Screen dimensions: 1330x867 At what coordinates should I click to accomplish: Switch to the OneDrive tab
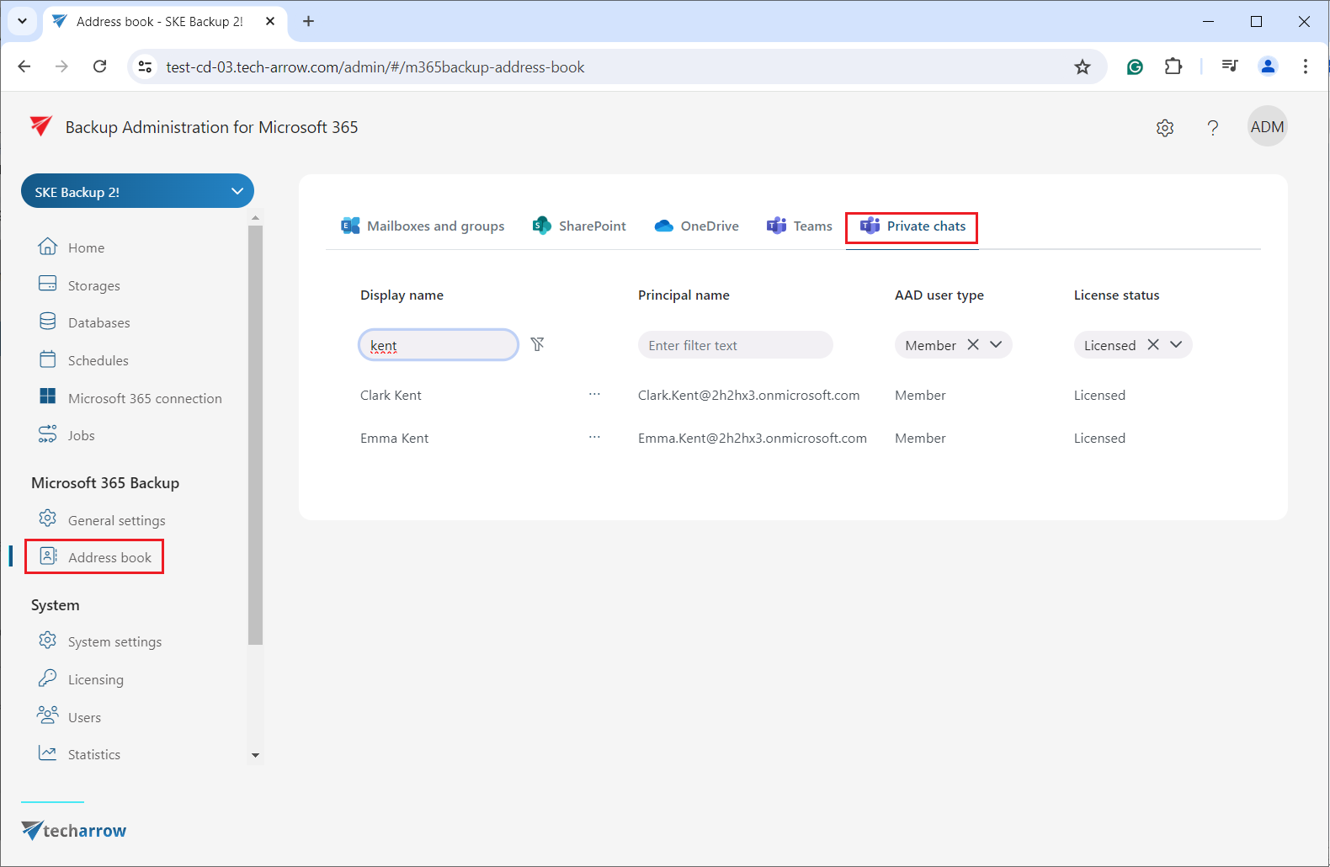tap(697, 226)
